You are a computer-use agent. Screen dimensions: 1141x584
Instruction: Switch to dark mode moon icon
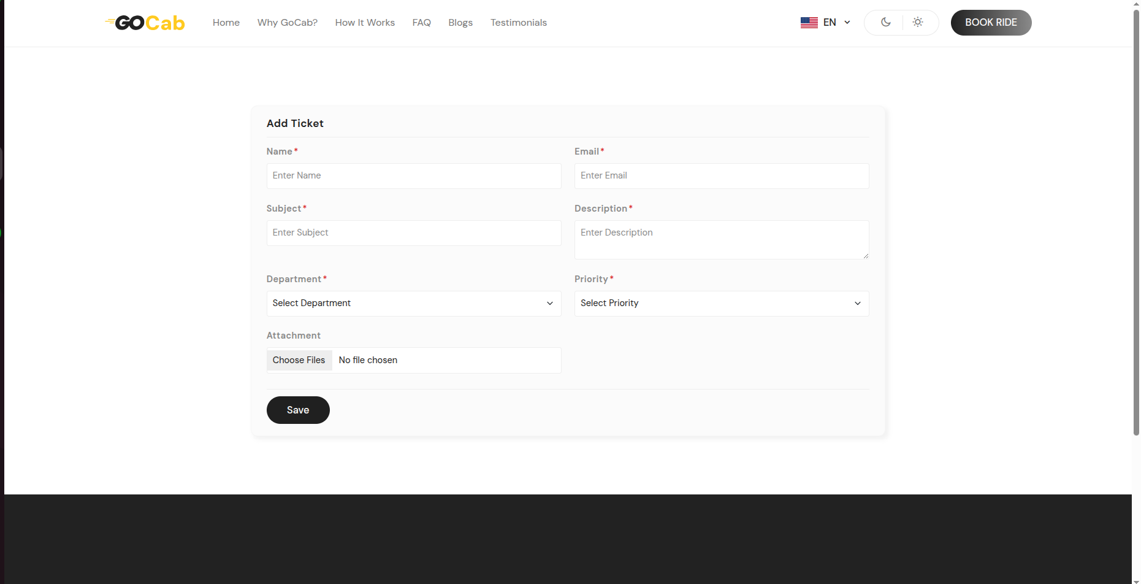point(885,23)
